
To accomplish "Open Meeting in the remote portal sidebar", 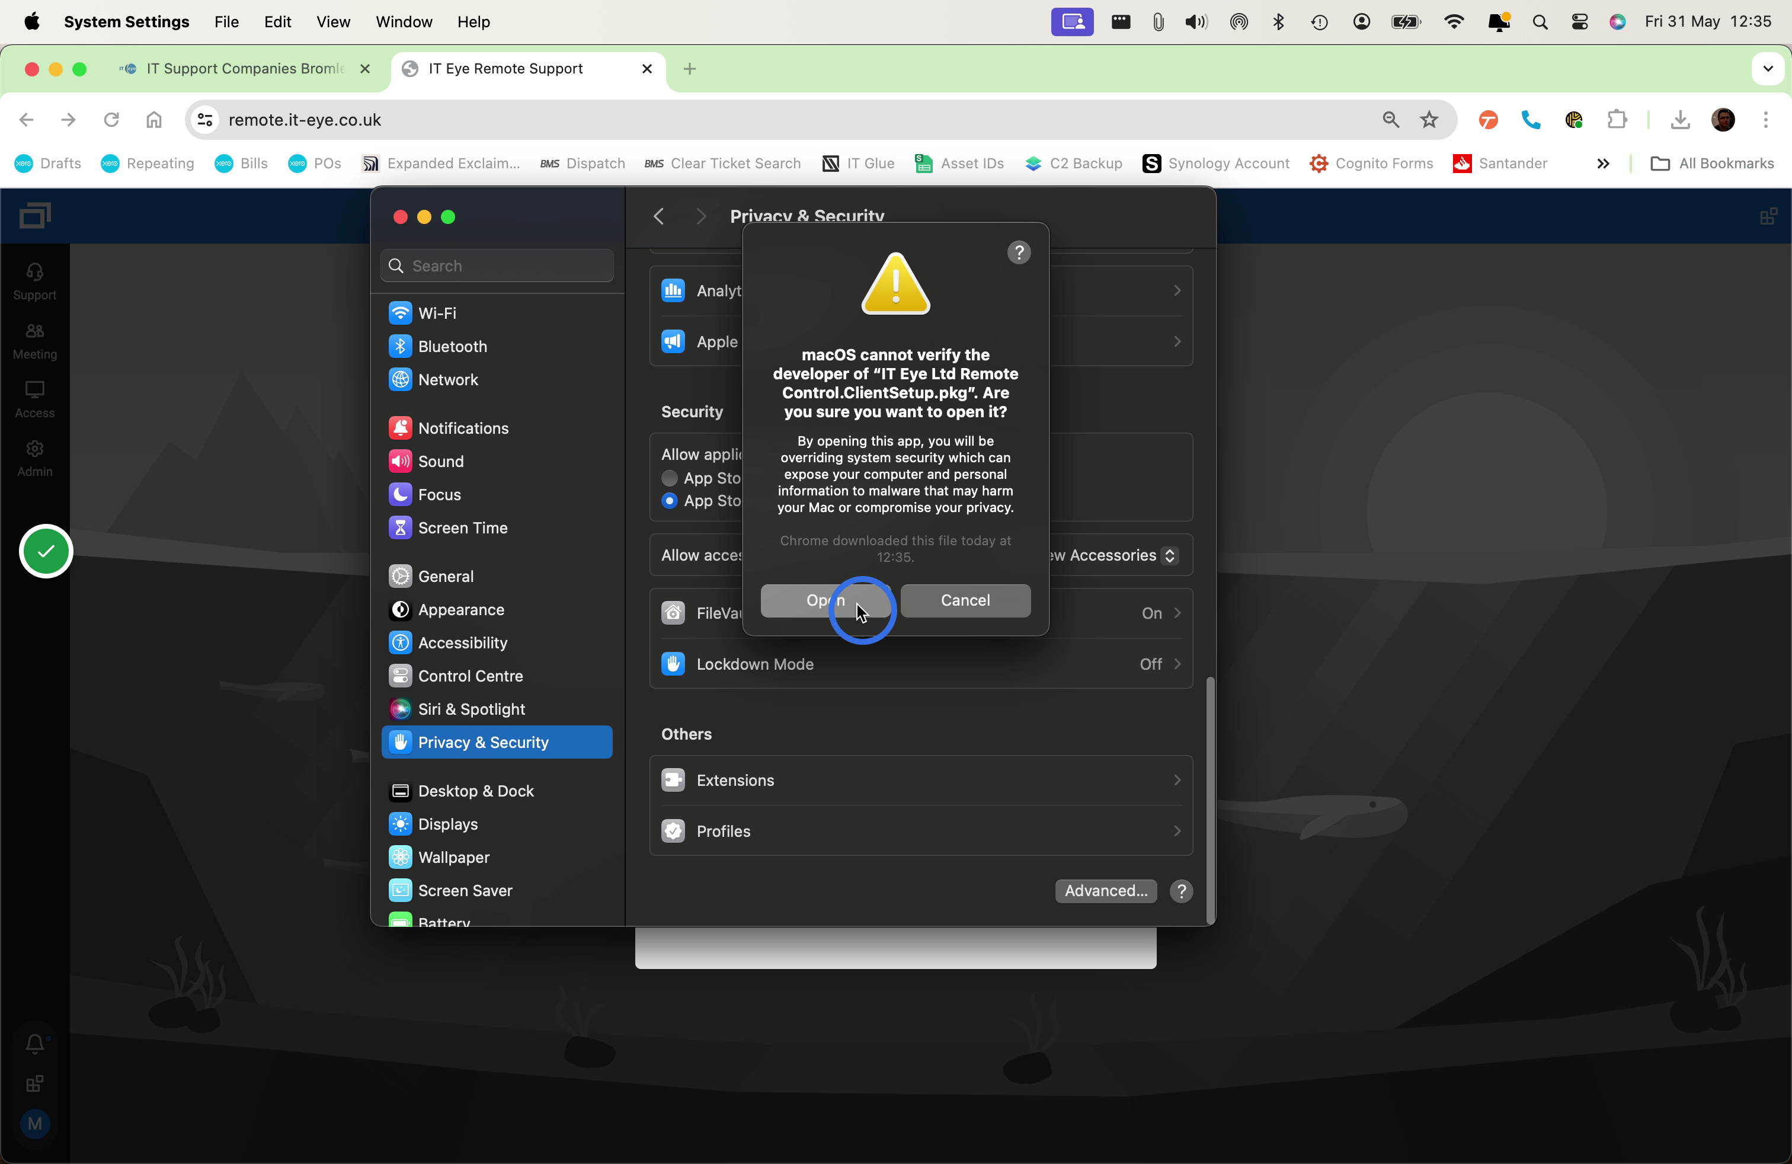I will pyautogui.click(x=34, y=340).
